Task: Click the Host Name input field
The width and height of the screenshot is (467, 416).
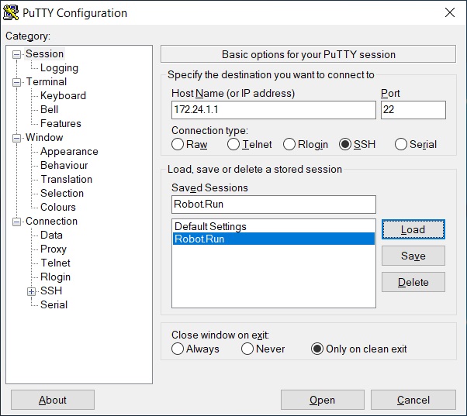Action: [x=274, y=110]
